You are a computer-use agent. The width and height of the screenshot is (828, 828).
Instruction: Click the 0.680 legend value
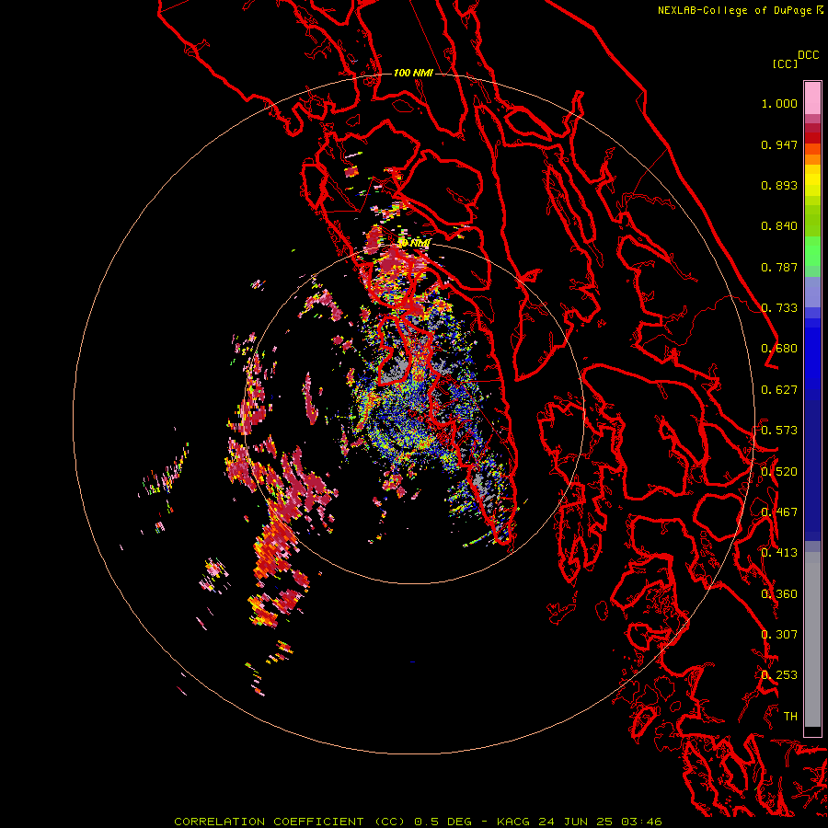click(x=779, y=349)
